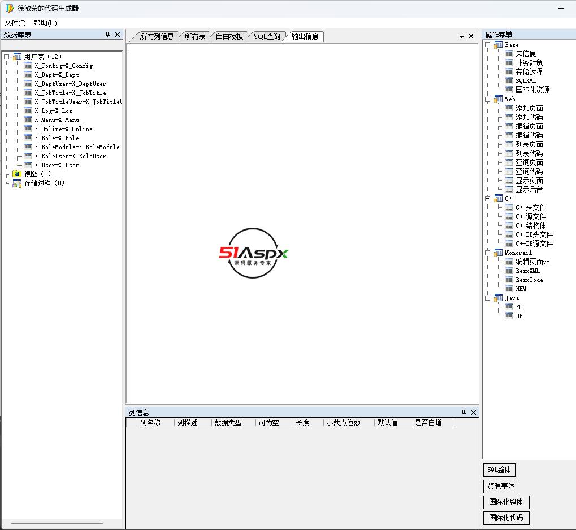Click the icon next to 业务对象
This screenshot has height=530, width=576.
pos(509,63)
